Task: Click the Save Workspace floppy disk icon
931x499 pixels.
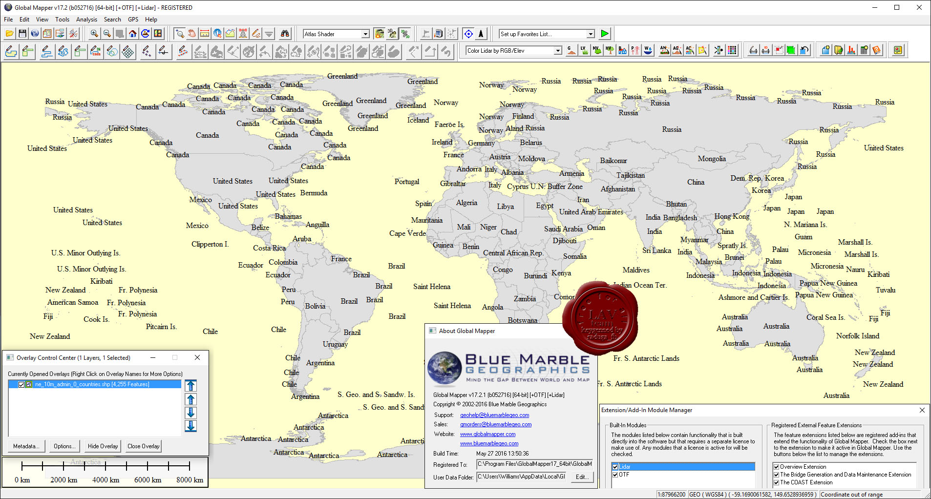Action: pyautogui.click(x=22, y=34)
